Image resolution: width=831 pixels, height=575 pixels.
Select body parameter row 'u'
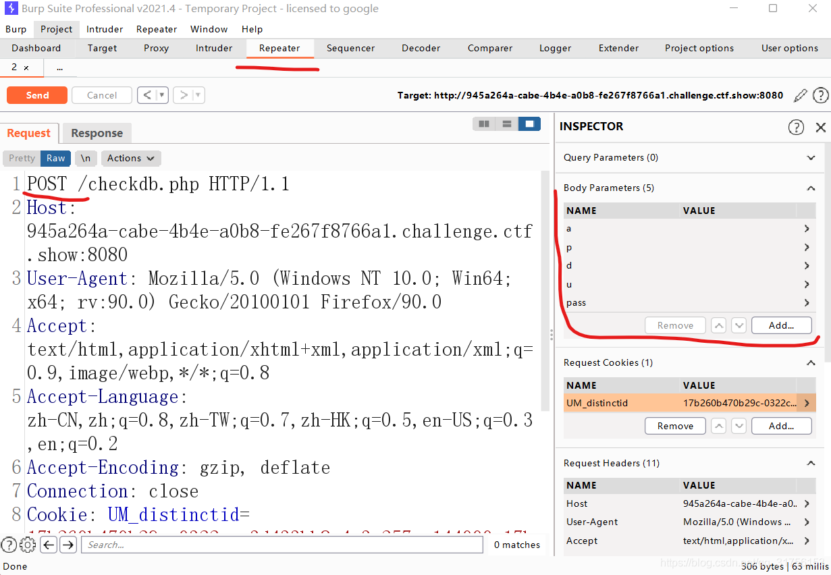coord(689,285)
